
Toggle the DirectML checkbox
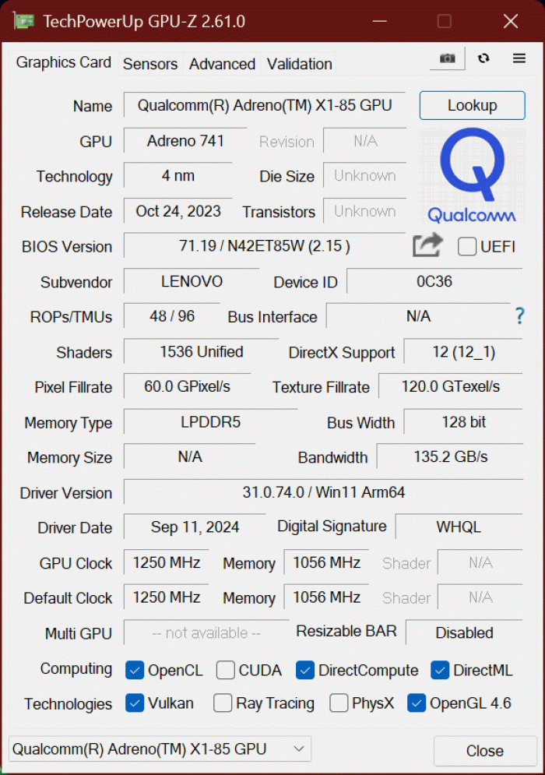[x=440, y=670]
